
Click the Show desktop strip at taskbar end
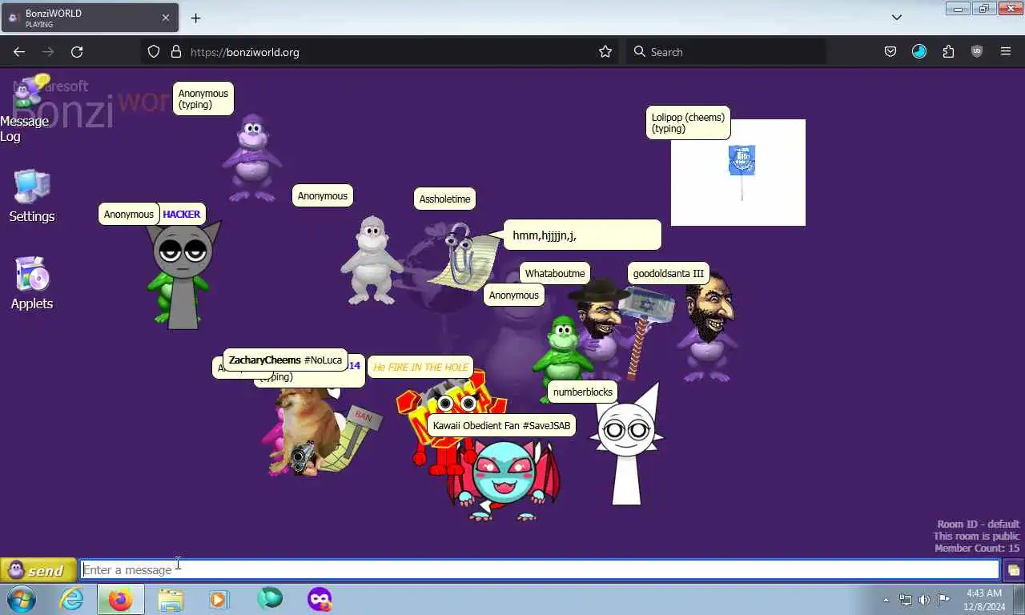[1019, 599]
